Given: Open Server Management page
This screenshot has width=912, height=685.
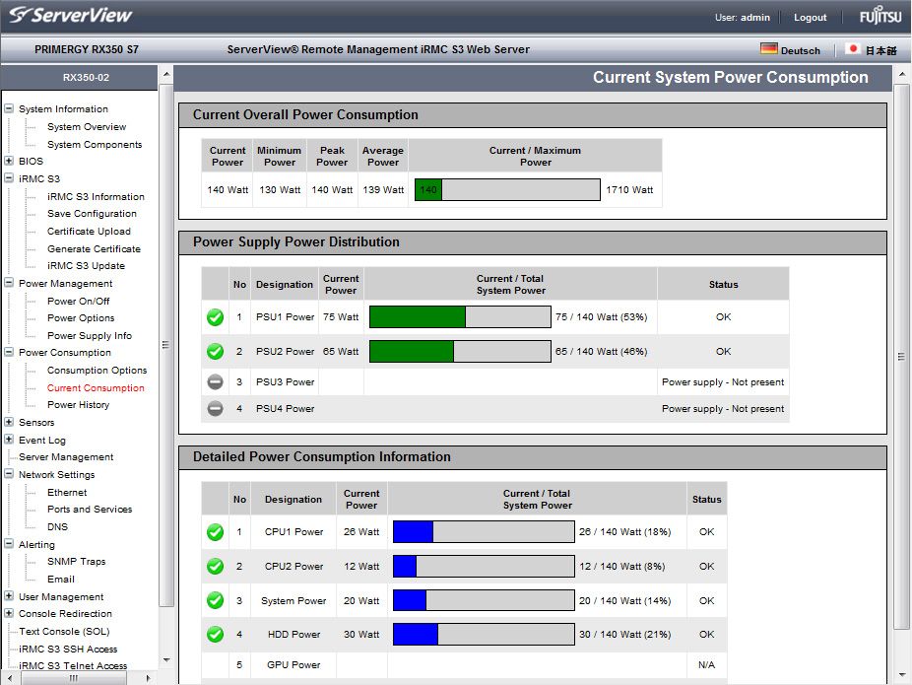Looking at the screenshot, I should 66,457.
